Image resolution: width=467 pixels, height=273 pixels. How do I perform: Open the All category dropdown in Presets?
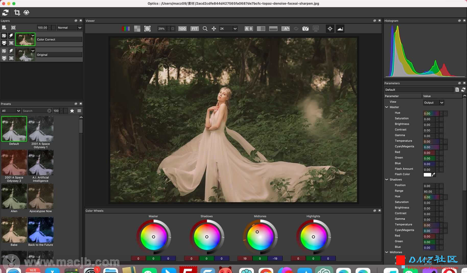[11, 111]
